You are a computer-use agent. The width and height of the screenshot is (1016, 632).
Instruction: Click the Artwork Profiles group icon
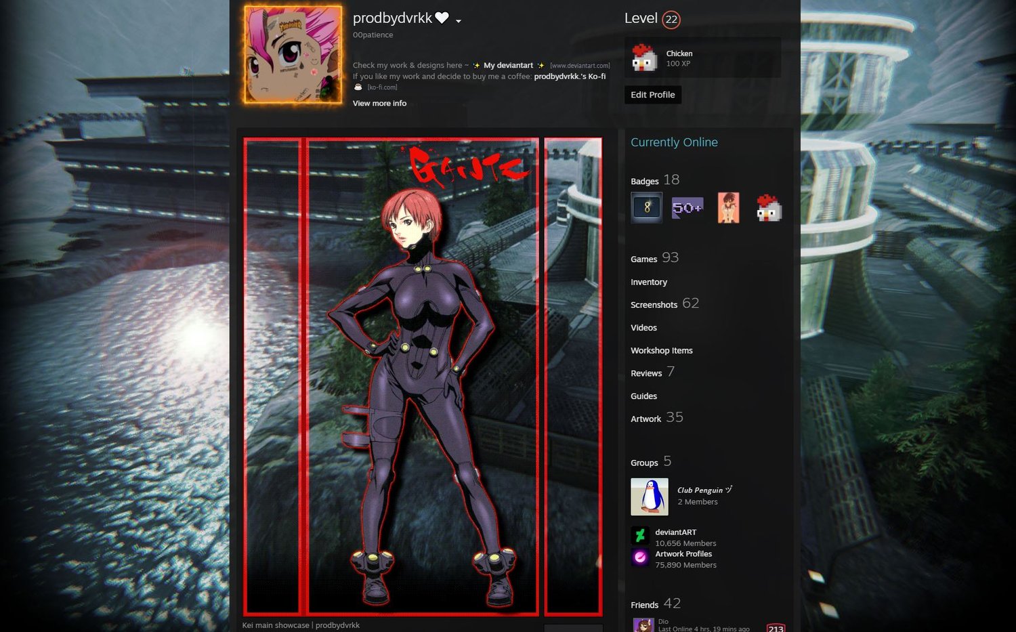point(640,557)
